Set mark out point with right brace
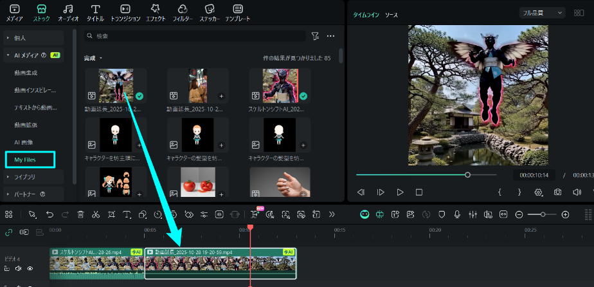This screenshot has height=287, width=594. point(519,192)
